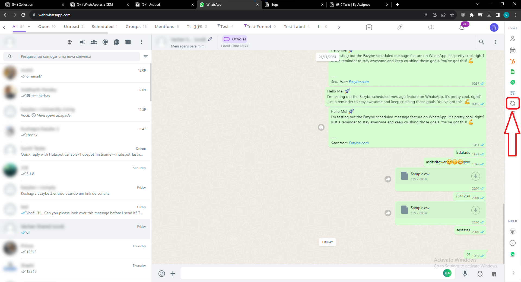The height and width of the screenshot is (282, 521).
Task: Switch to the Open tab
Action: 47,27
